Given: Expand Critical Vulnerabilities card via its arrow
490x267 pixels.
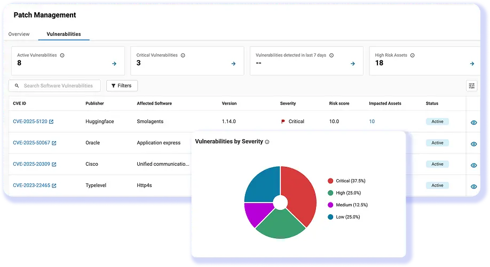Looking at the screenshot, I should tap(233, 63).
